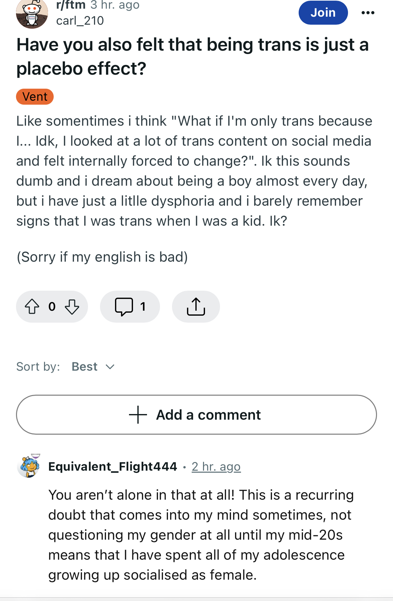
Task: Downvote the post with the down arrow
Action: point(72,306)
